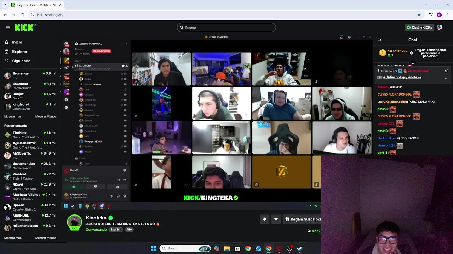Open Siguiendo in Kick sidebar
Viewport: 453px width, 254px height.
17,61
